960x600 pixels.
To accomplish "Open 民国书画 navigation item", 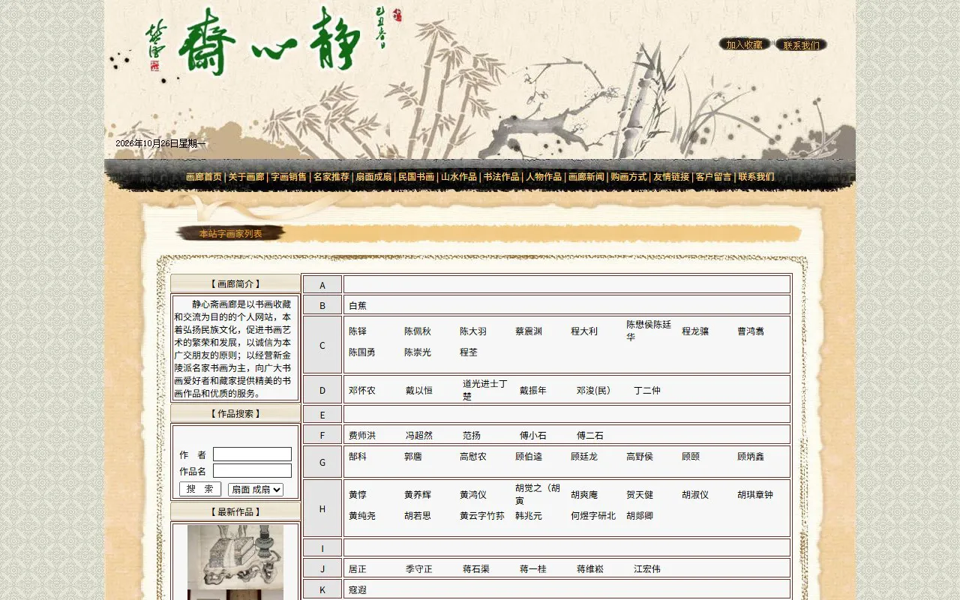I will pyautogui.click(x=416, y=177).
